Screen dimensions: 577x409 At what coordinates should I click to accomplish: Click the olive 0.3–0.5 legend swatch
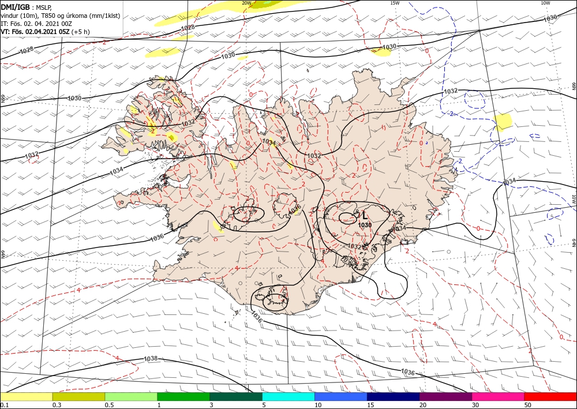point(78,397)
